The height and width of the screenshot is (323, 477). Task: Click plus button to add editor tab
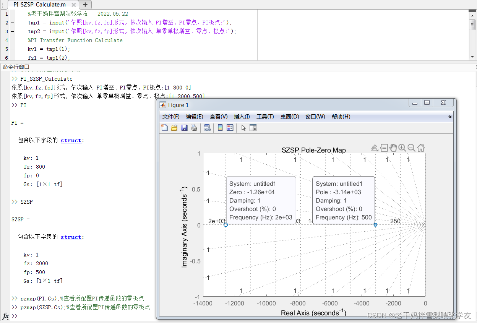pyautogui.click(x=85, y=5)
